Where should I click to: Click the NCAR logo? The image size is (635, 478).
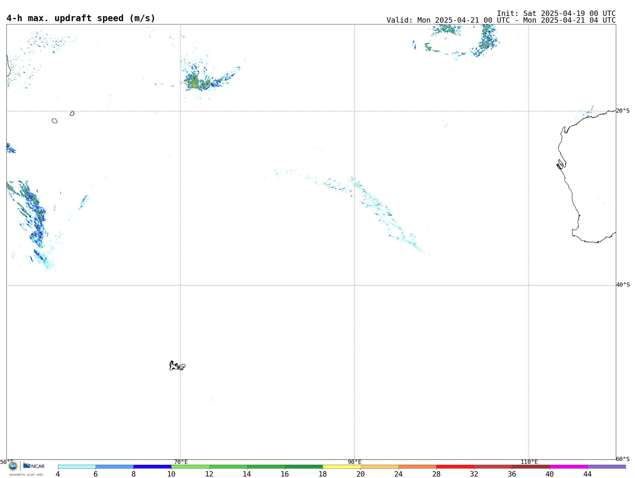coord(34,466)
